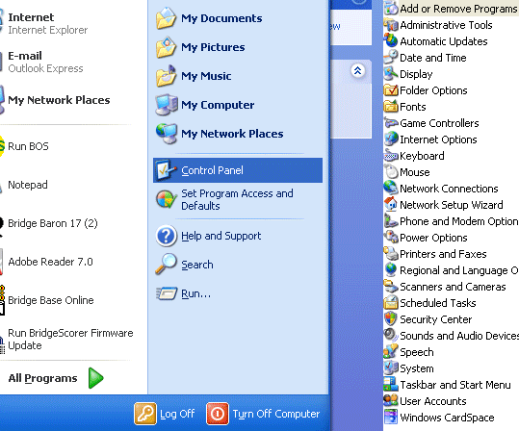Open Regional and Language Options
Viewport: 519px width, 431px height.
[x=452, y=270]
